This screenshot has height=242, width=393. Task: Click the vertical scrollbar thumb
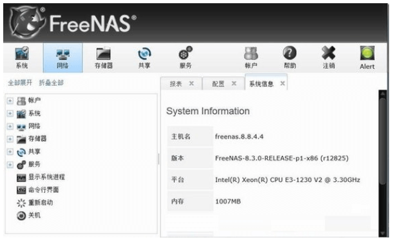383,141
